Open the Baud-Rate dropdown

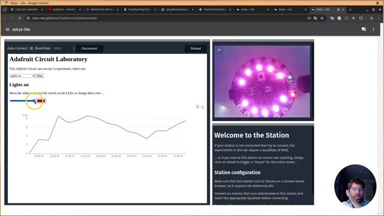click(x=62, y=49)
